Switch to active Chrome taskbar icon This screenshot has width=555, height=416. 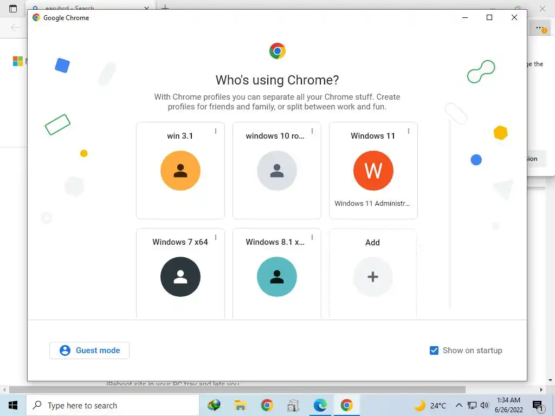pyautogui.click(x=346, y=405)
